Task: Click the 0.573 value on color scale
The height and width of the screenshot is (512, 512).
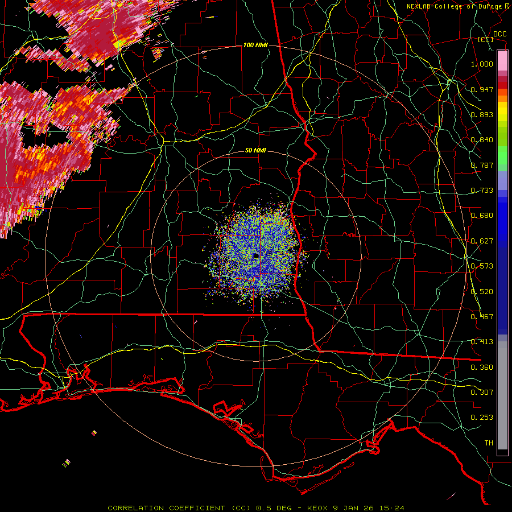Action: pyautogui.click(x=482, y=266)
